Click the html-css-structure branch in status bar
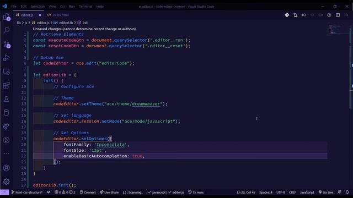Screen dimensions: 353x198 [27, 192]
